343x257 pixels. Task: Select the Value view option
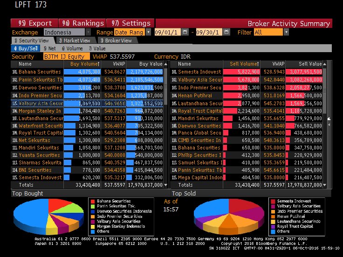point(97,48)
